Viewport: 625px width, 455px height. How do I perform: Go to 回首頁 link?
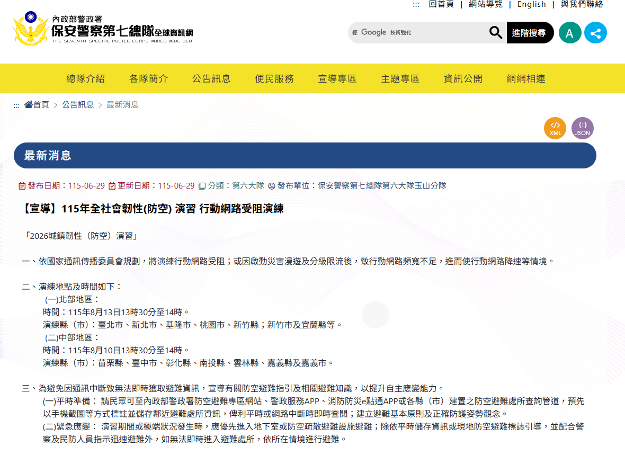[441, 4]
